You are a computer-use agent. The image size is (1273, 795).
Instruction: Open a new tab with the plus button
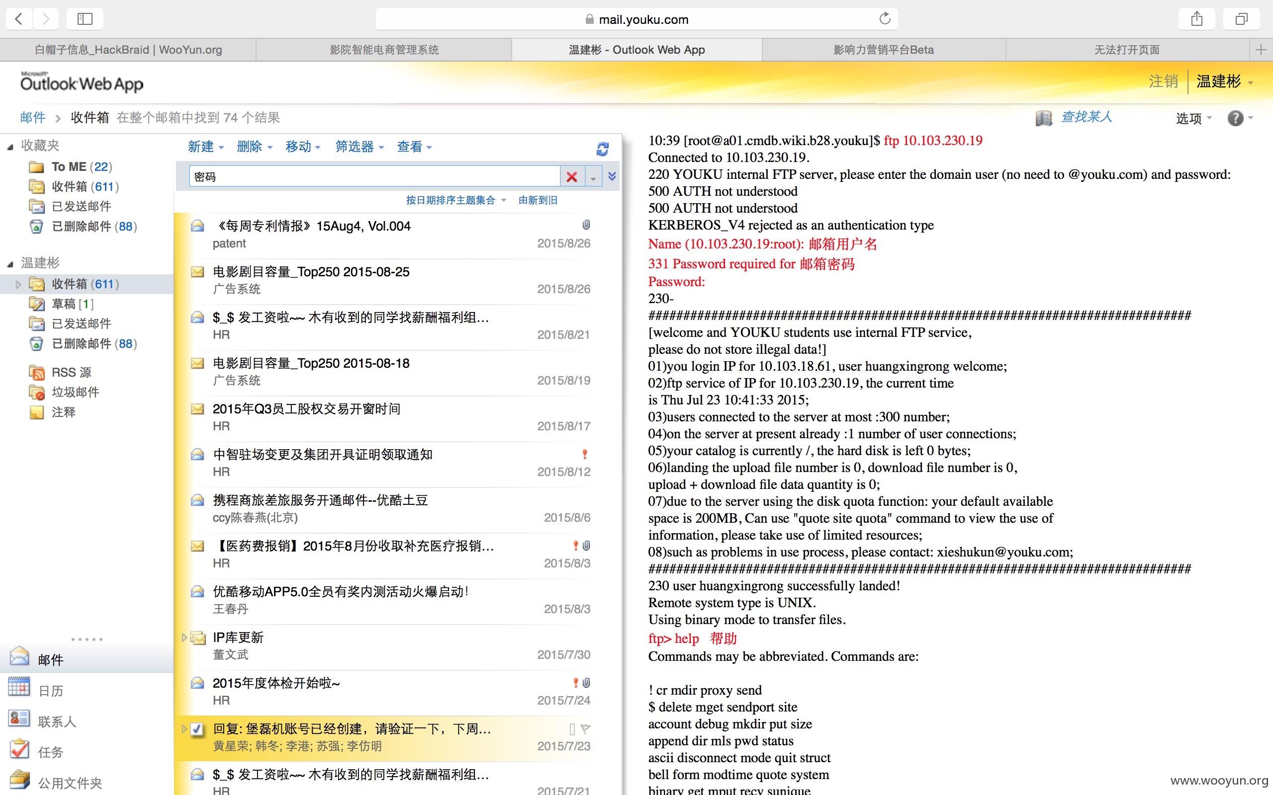[x=1261, y=50]
